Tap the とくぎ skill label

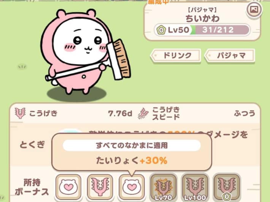pos(32,145)
